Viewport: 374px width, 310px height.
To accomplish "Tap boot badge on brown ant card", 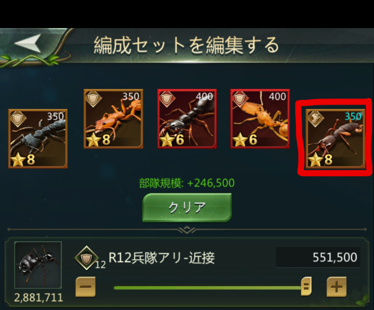I will coord(315,119).
